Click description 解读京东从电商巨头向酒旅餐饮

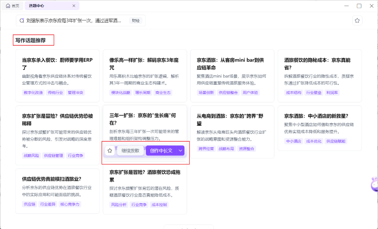pos(231,135)
